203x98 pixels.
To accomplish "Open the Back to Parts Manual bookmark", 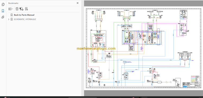I will pos(24,15).
